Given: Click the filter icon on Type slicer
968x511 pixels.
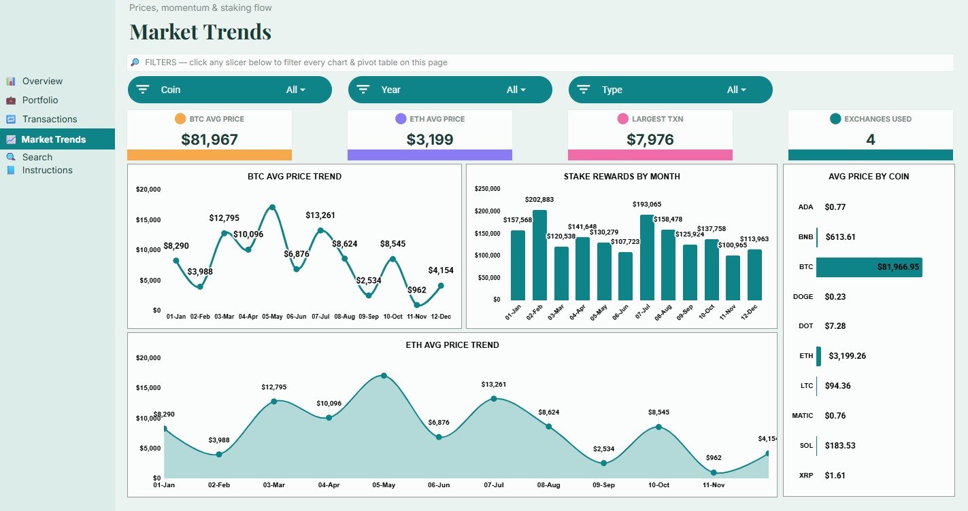Looking at the screenshot, I should pyautogui.click(x=584, y=90).
